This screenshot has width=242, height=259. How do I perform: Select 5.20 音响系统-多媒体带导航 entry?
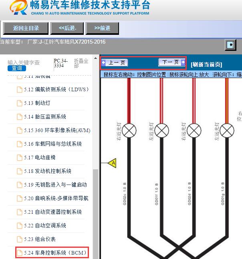(56, 199)
